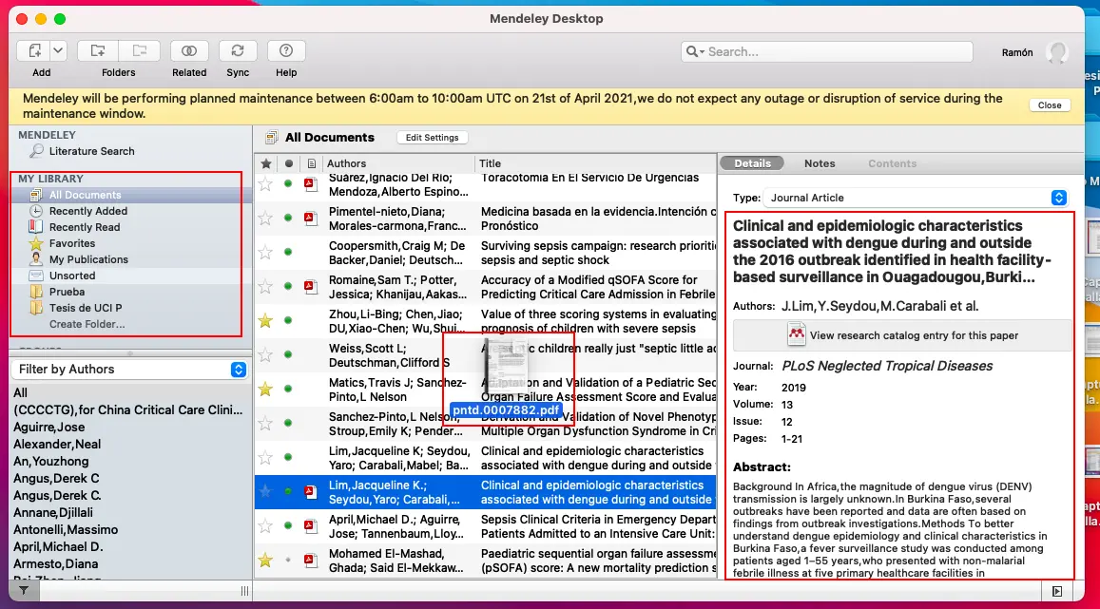Viewport: 1100px width, 609px height.
Task: Select Recently Added in My Library
Action: 87,211
